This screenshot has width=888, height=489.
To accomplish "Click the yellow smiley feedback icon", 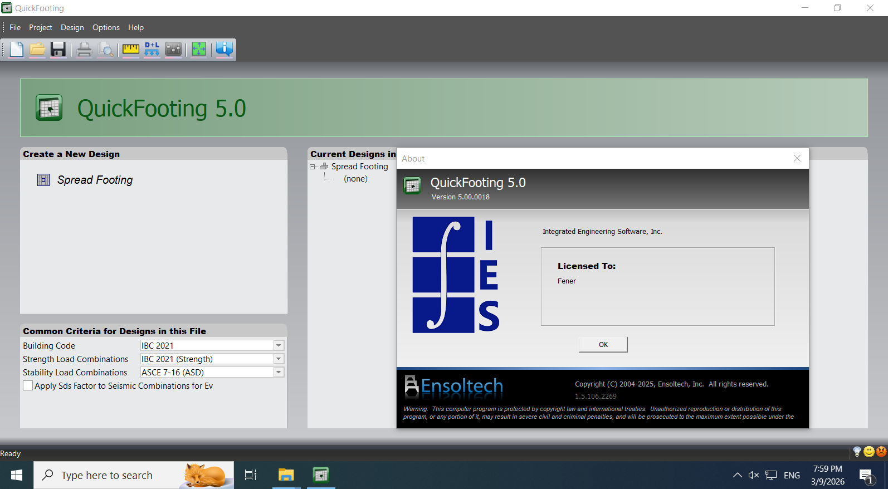I will (869, 451).
